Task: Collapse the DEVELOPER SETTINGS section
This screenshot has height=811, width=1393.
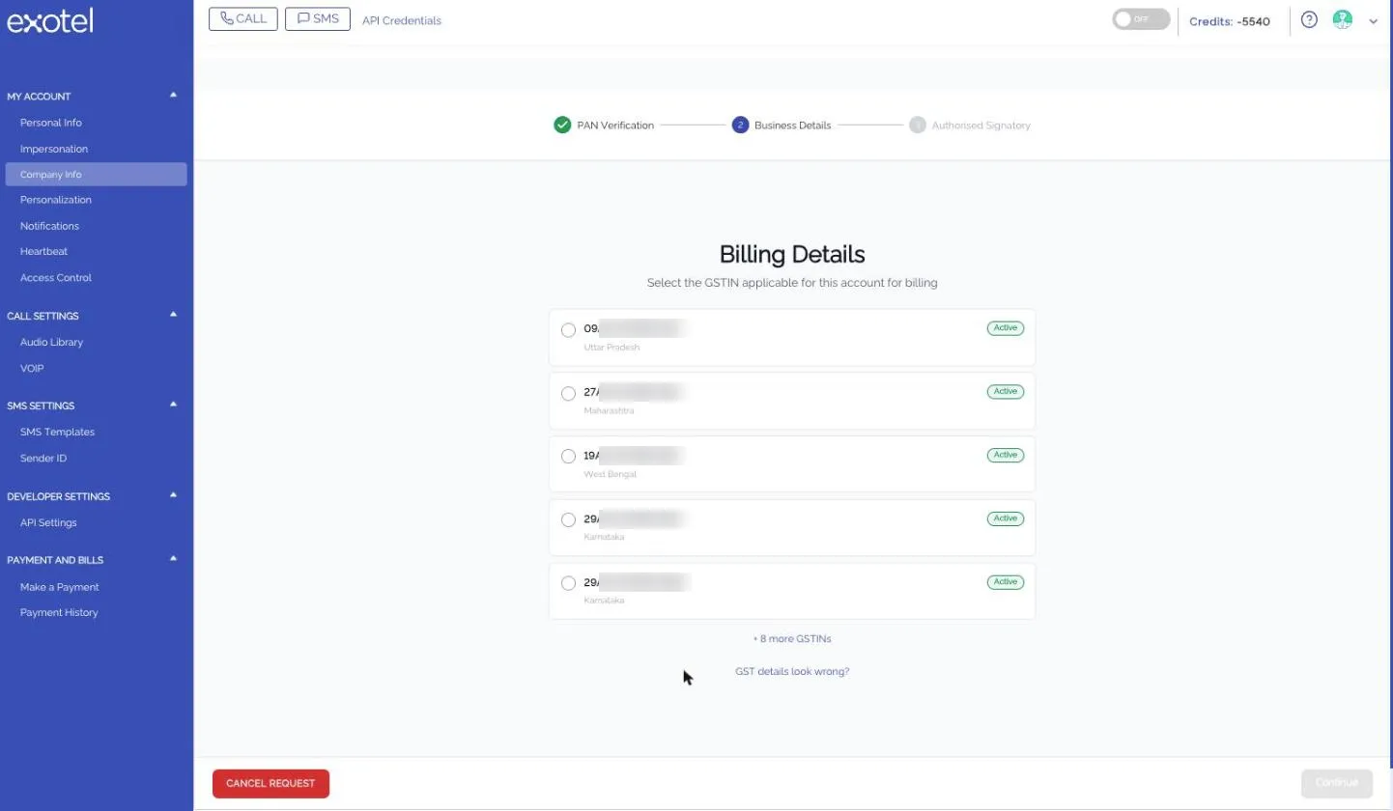Action: [174, 495]
